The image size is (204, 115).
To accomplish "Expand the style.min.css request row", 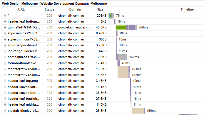I will point(5,33).
